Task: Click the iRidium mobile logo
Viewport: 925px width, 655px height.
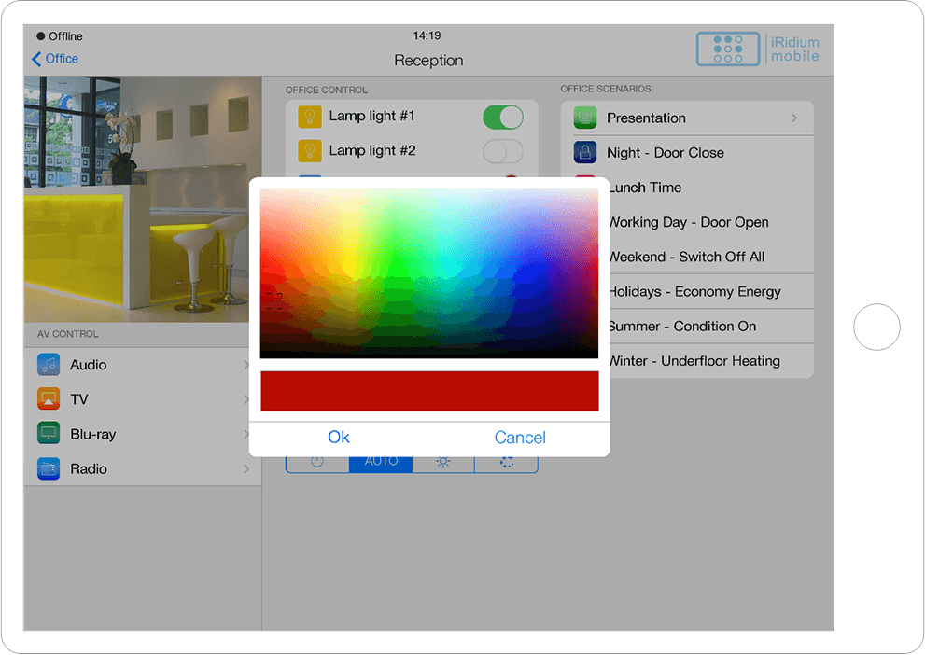Action: coord(758,49)
